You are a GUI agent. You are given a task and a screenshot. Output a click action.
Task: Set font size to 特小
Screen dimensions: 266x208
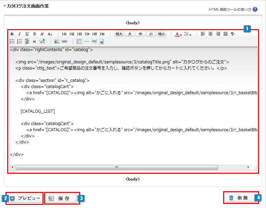pyautogui.click(x=161, y=34)
